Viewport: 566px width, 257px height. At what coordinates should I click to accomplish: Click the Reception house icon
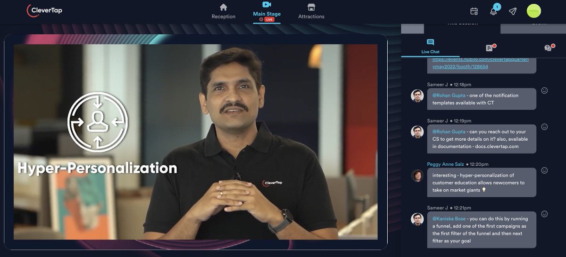pos(224,7)
